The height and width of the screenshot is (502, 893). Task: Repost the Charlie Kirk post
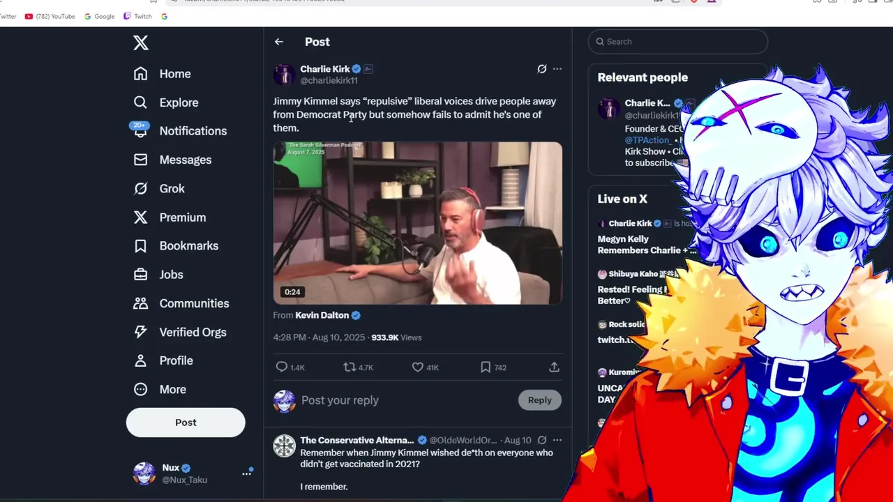(x=350, y=367)
